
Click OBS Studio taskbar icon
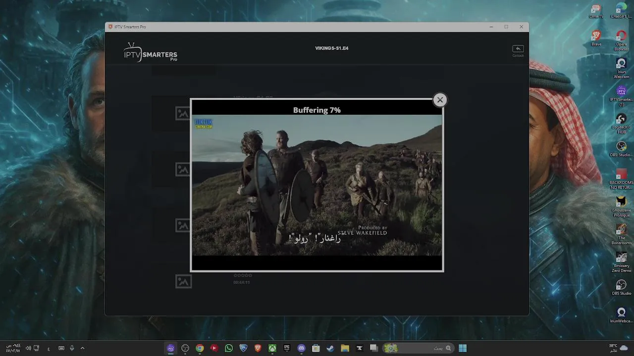pyautogui.click(x=185, y=348)
